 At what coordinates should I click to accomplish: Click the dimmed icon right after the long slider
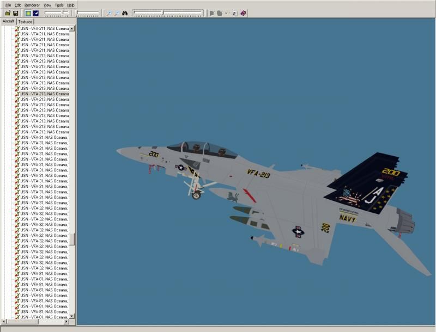[212, 13]
